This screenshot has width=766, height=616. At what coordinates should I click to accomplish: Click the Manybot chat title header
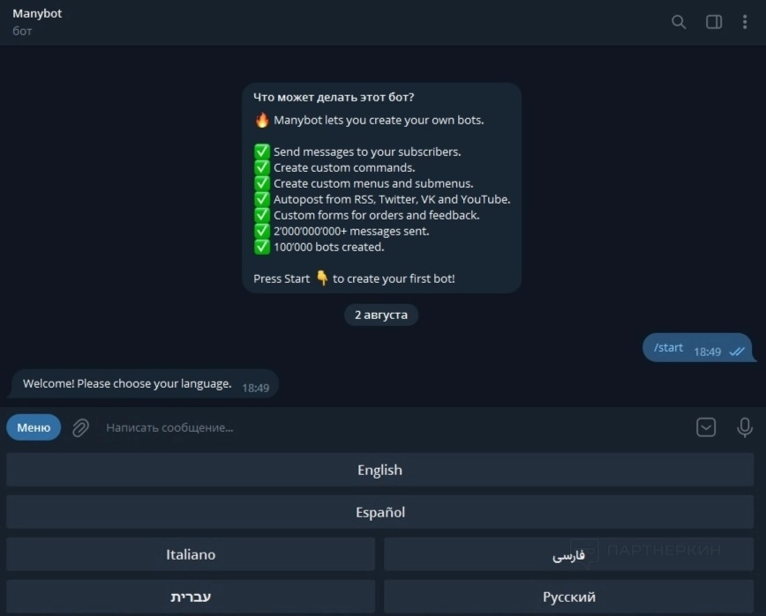pos(37,14)
